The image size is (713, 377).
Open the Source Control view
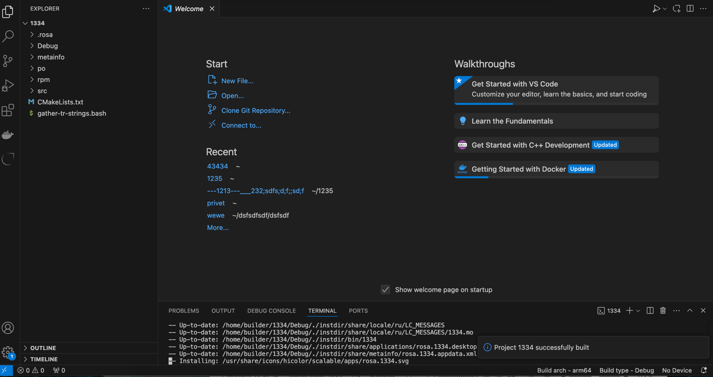[8, 61]
